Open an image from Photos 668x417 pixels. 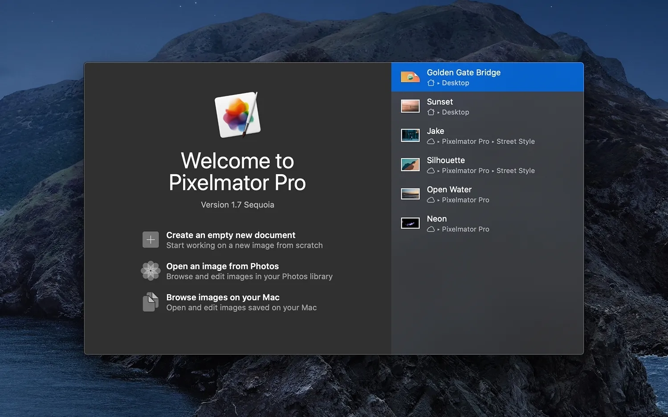click(222, 266)
